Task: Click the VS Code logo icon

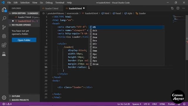Action: coord(3,3)
